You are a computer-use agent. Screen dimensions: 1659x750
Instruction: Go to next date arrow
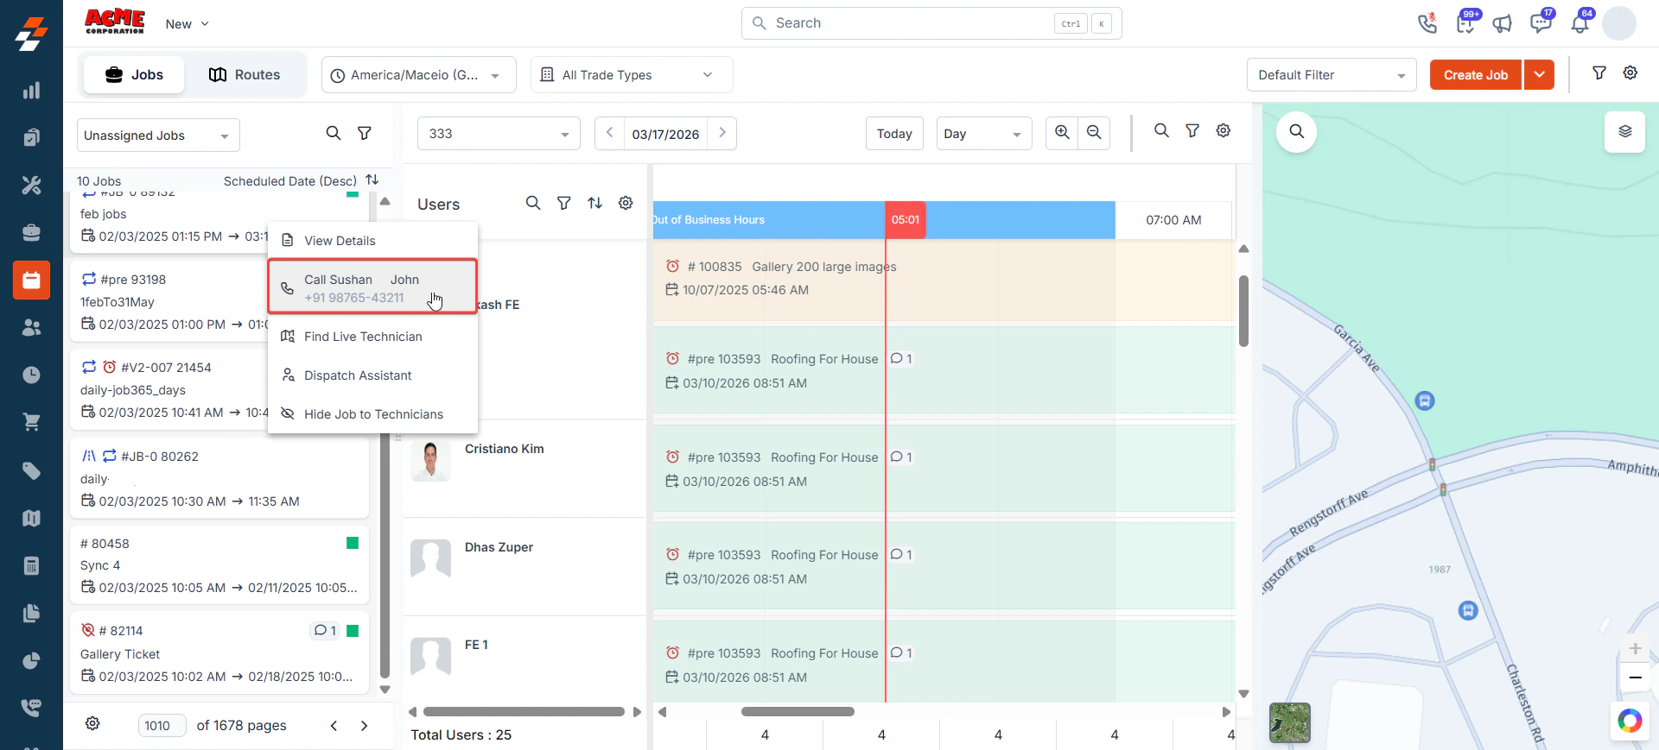tap(722, 133)
